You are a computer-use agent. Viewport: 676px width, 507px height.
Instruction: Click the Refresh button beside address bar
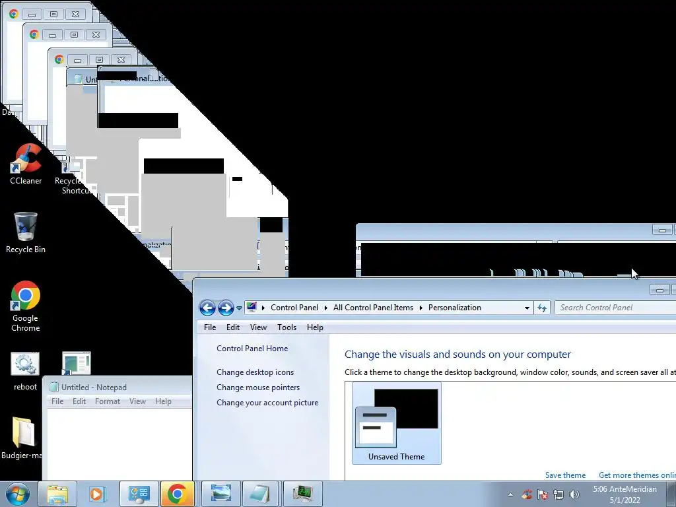542,308
